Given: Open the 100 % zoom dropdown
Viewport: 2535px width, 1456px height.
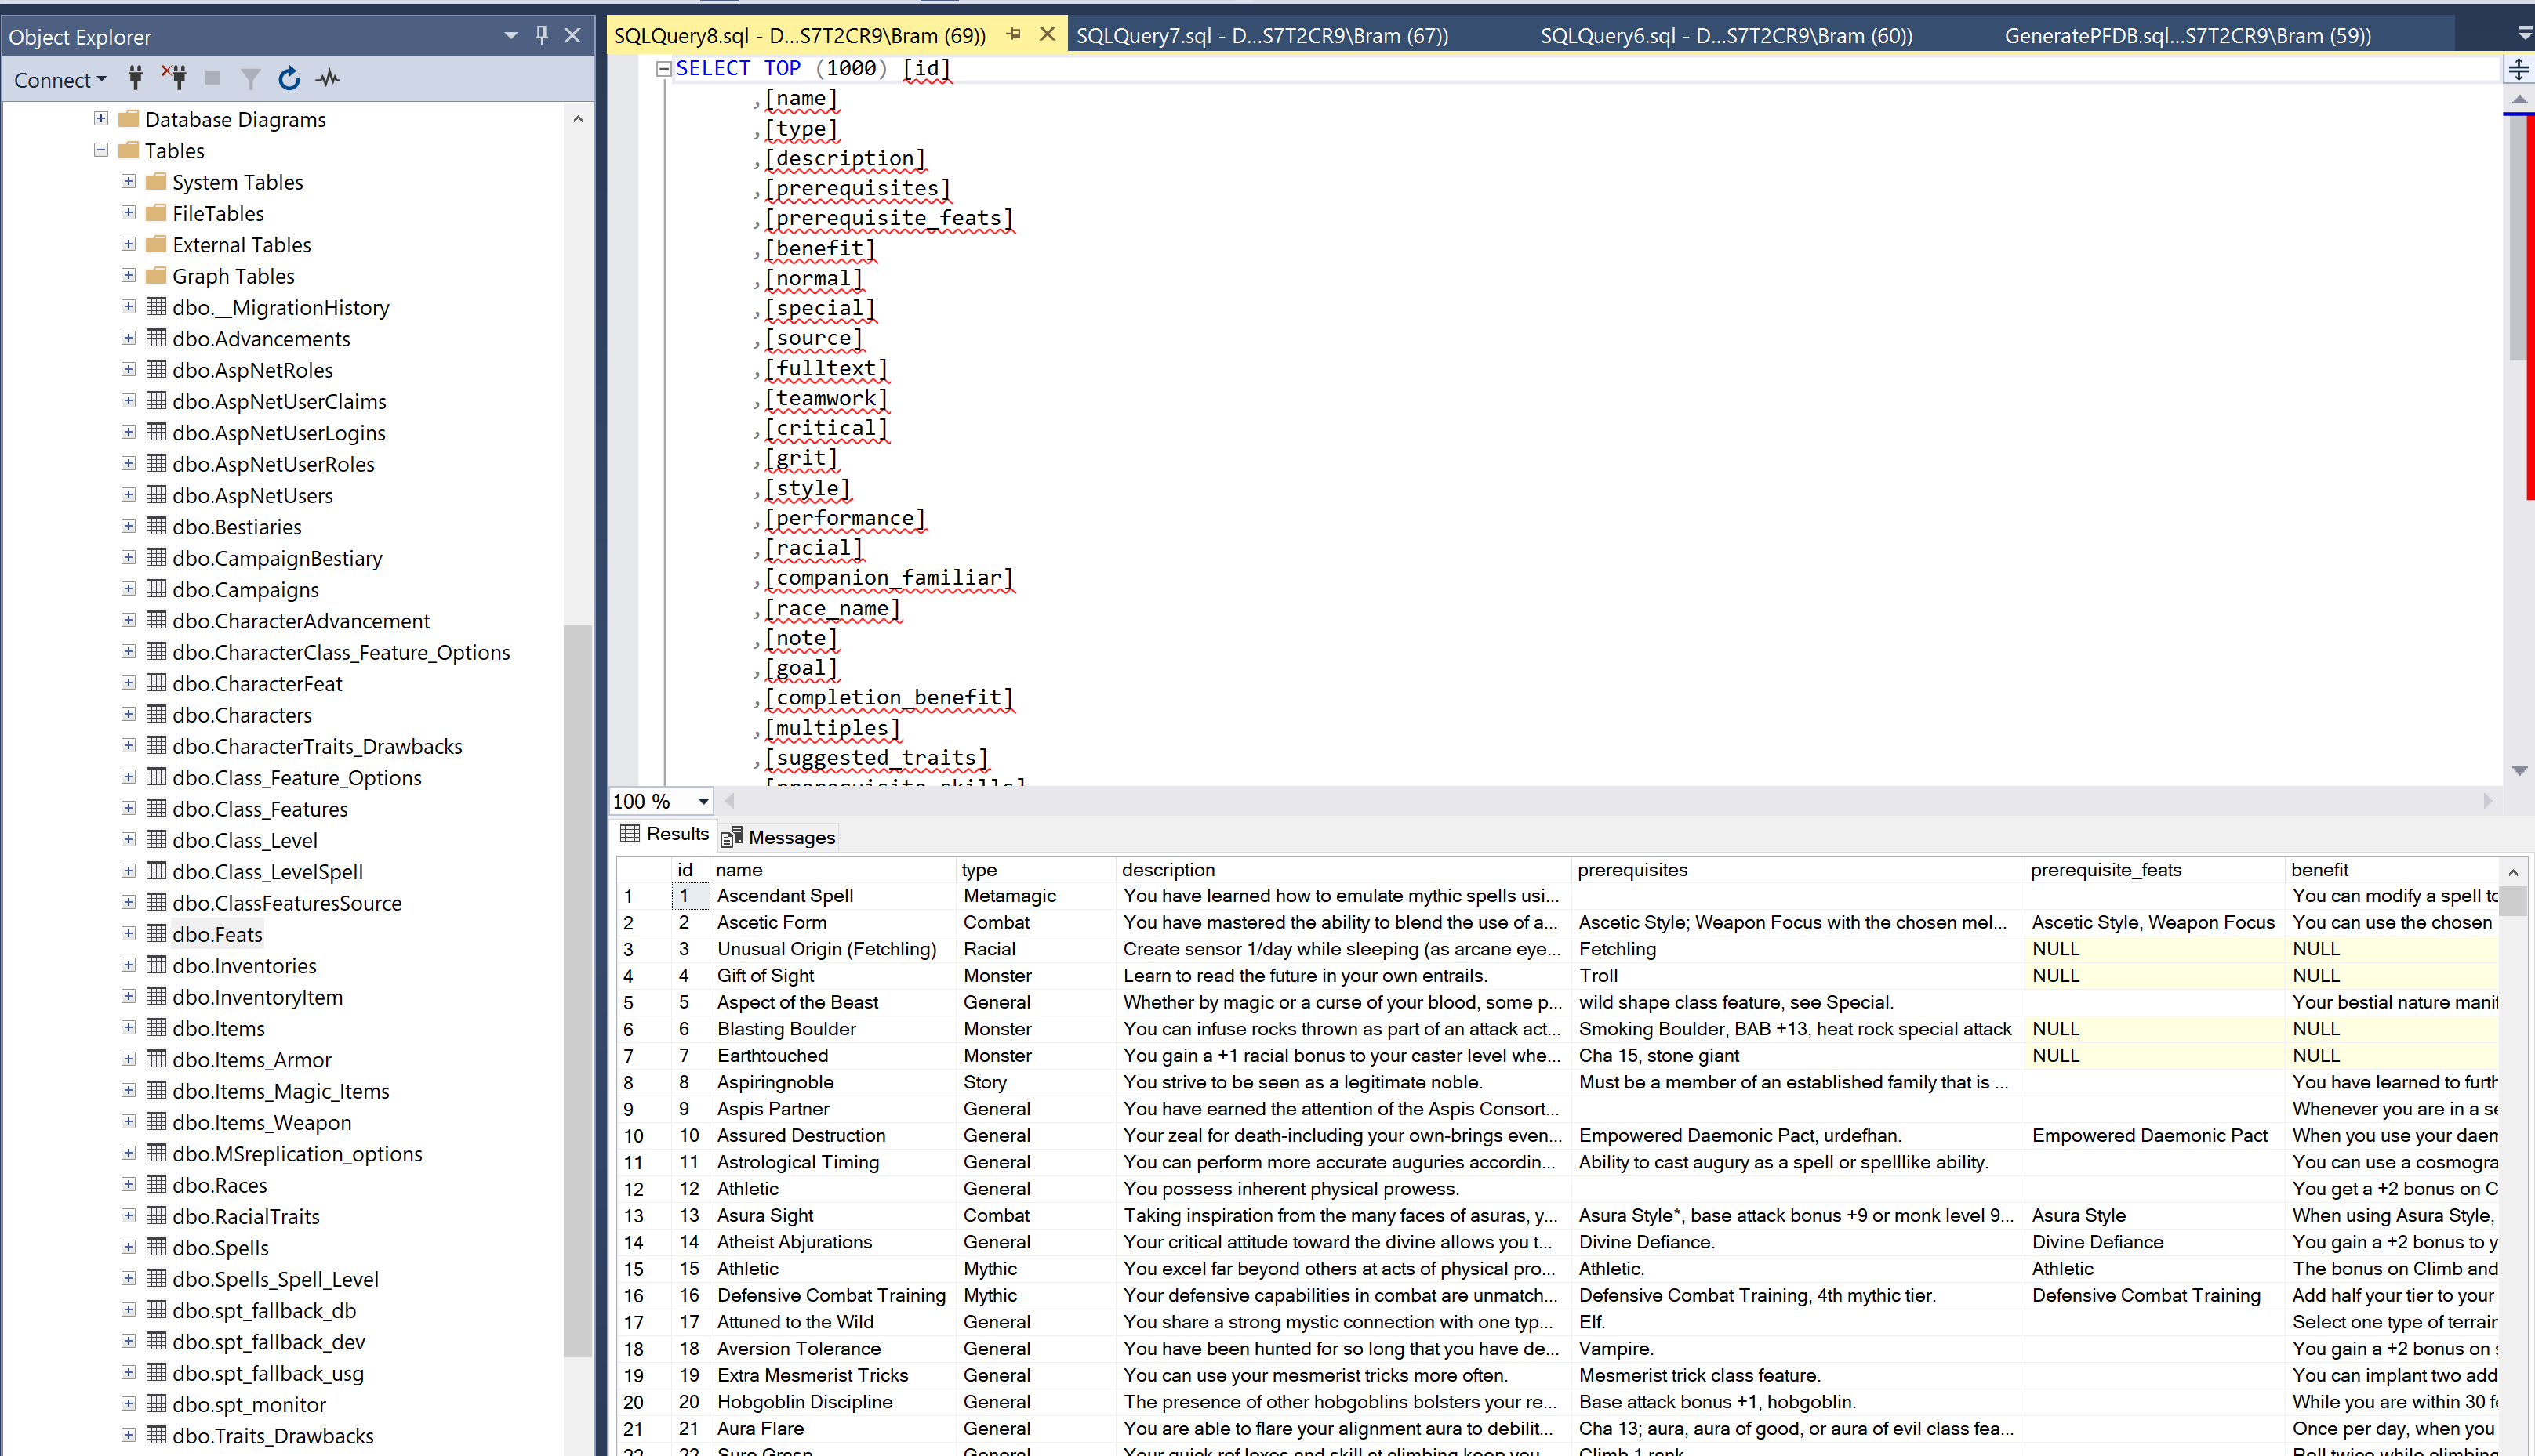Looking at the screenshot, I should 703,802.
